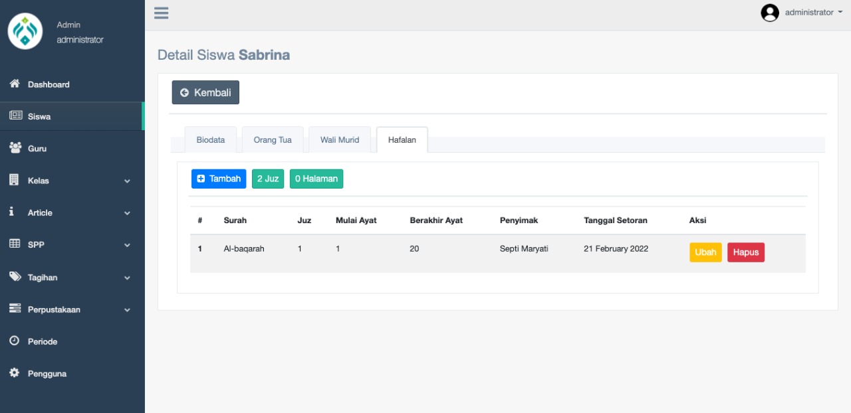851x413 pixels.
Task: Expand the Perpustakaan menu chevron
Action: [127, 309]
